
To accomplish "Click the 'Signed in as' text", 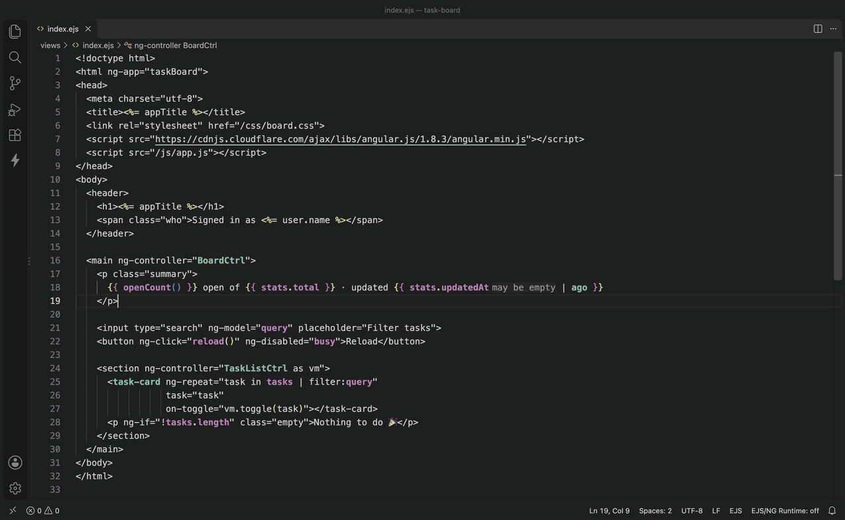I will pos(224,220).
